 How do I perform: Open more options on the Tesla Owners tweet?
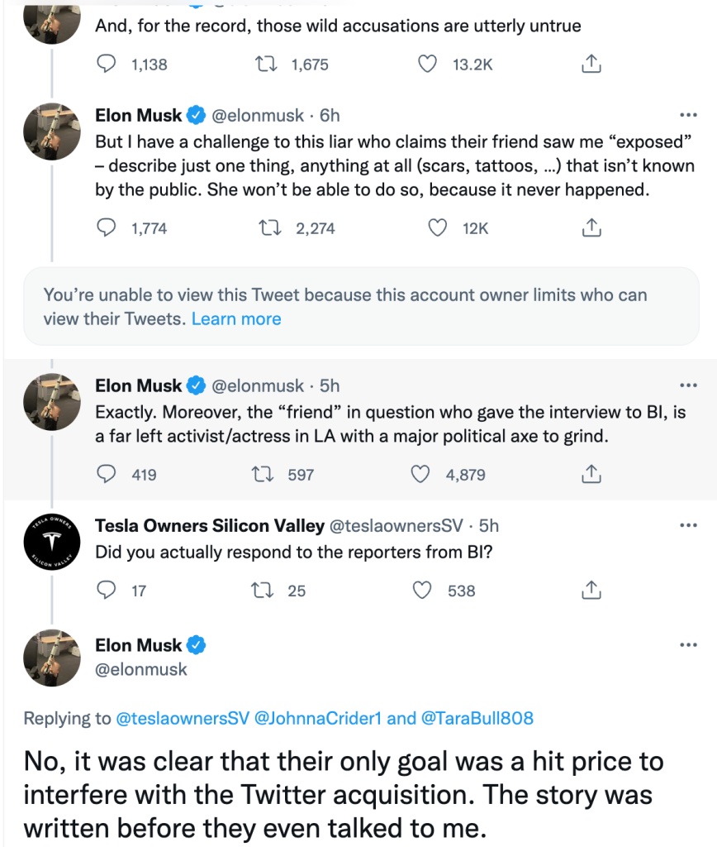point(687,525)
